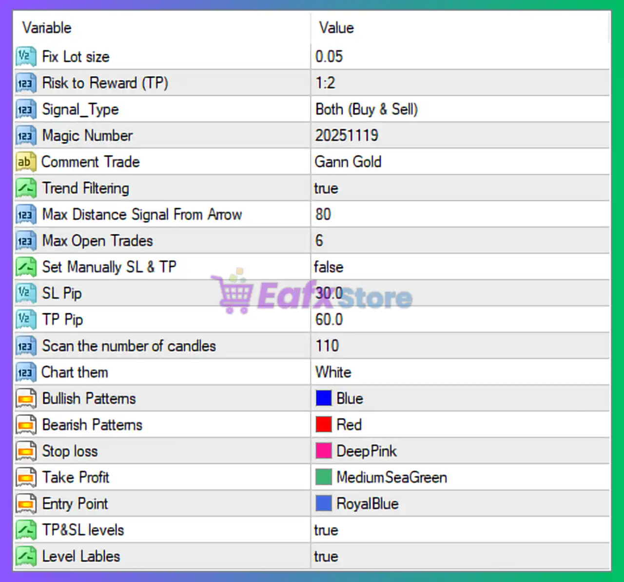Click the color-type icon beside Bullish Patterns
Screen dimensions: 624x582
(26, 399)
